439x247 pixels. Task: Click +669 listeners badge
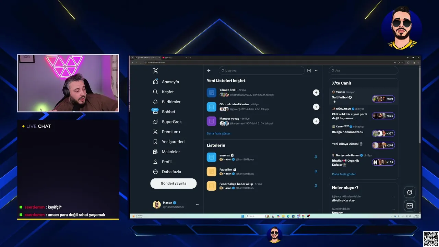(x=383, y=99)
